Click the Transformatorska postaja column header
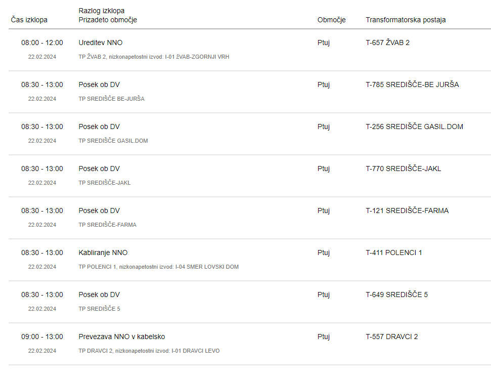The width and height of the screenshot is (491, 376). click(x=406, y=20)
